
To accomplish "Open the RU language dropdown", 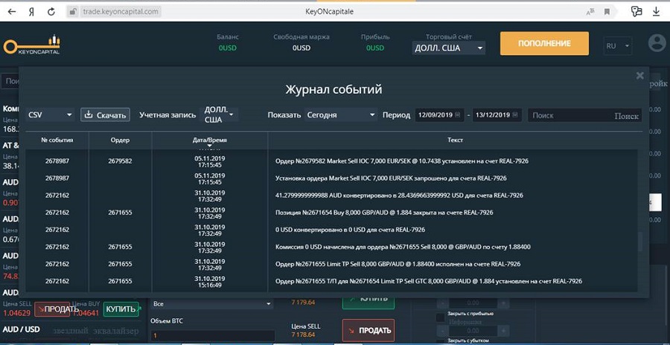I will [x=618, y=45].
